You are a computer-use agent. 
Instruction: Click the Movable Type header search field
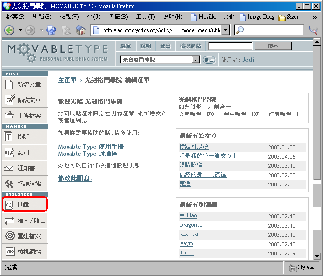(230, 46)
